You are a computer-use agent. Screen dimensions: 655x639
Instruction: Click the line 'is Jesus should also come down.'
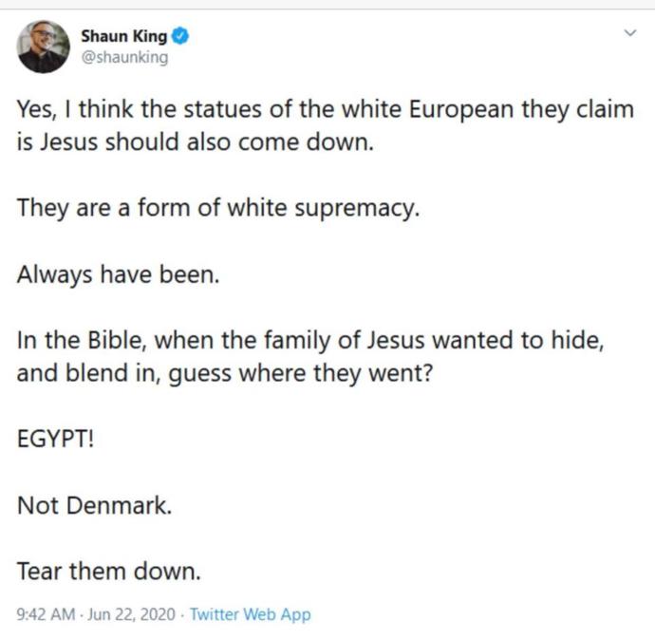(x=196, y=142)
